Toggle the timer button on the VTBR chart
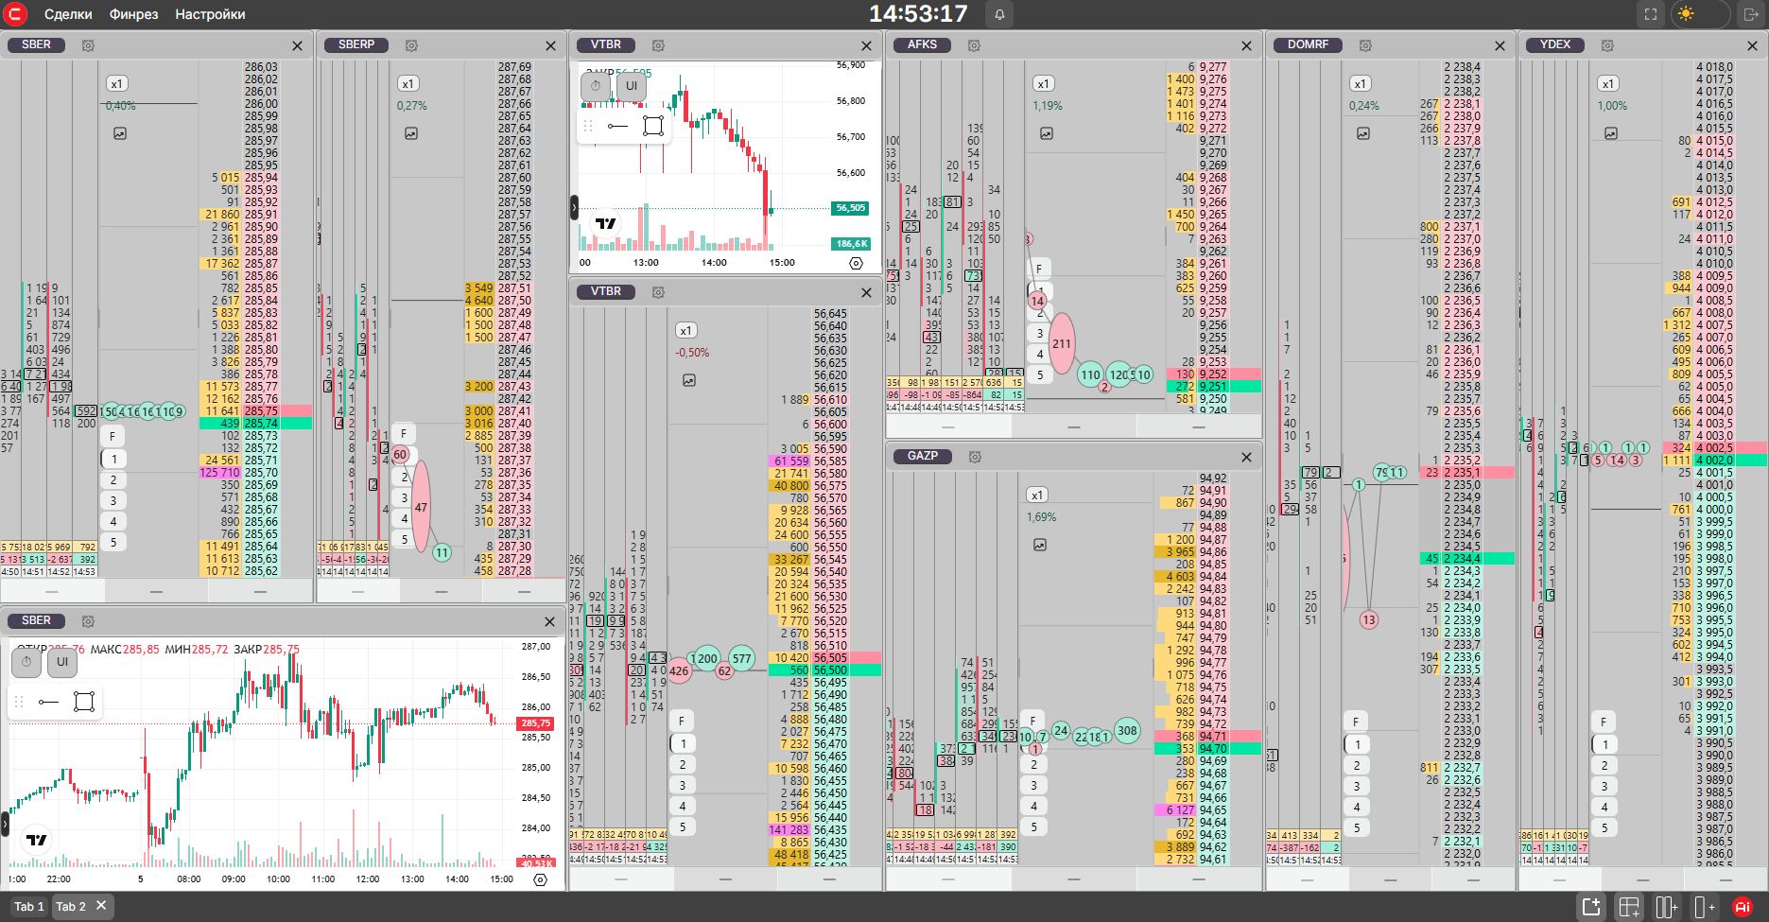The image size is (1769, 922). click(x=596, y=86)
